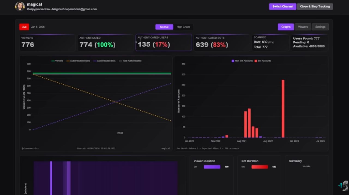Image resolution: width=349 pixels, height=195 pixels.
Task: Click the Switch Channel button
Action: coord(282,7)
